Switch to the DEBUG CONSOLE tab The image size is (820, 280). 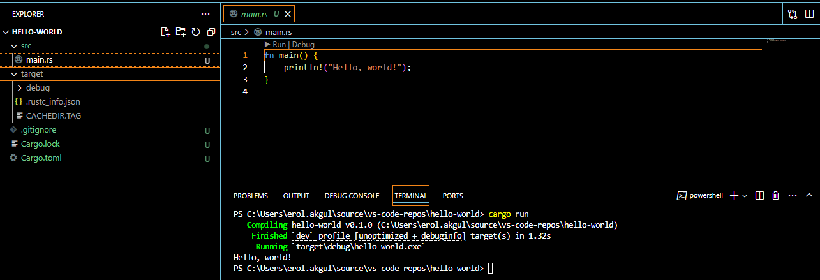[x=352, y=196]
